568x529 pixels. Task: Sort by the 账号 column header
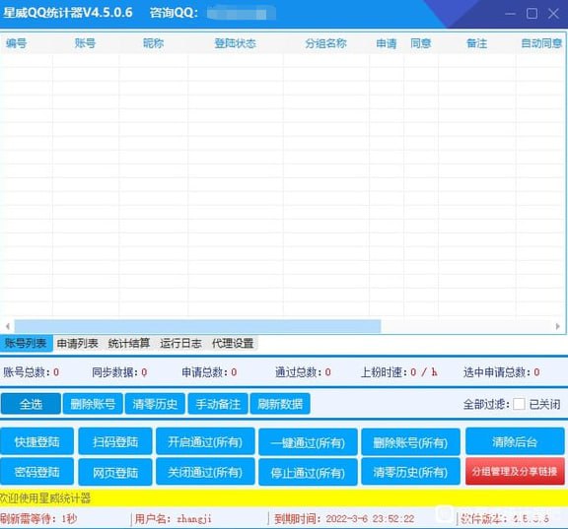coord(85,43)
